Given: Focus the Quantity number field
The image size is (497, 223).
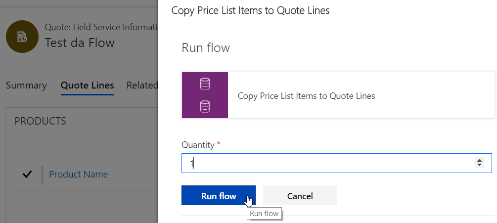Looking at the screenshot, I should tap(326, 163).
